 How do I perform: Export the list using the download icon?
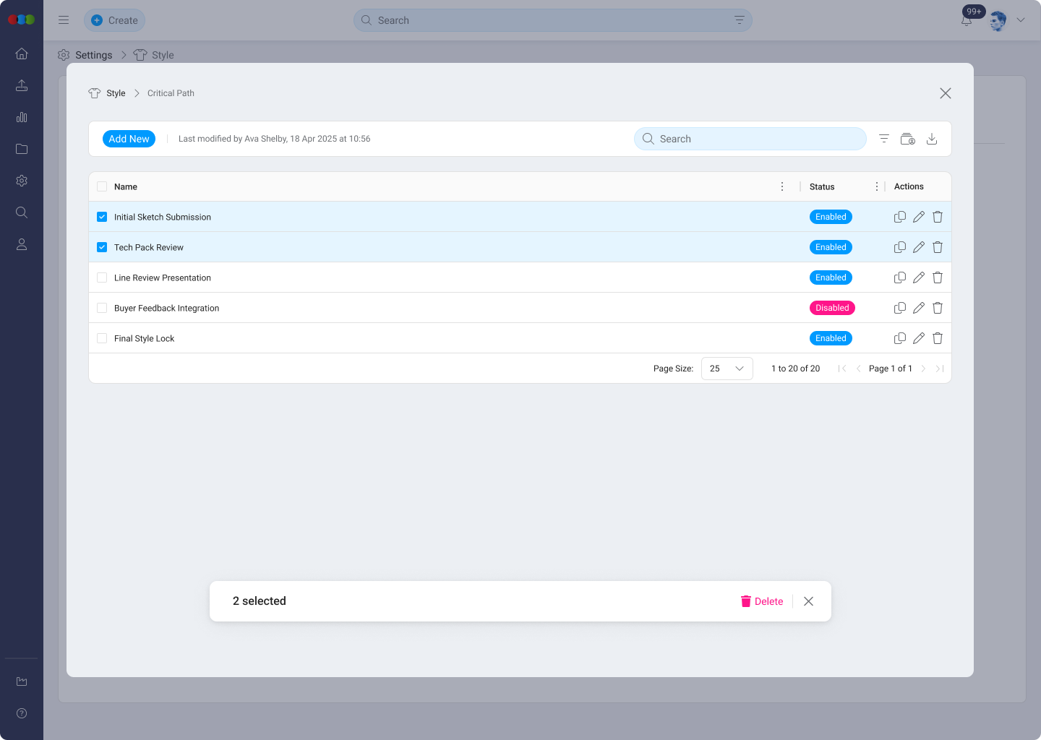pyautogui.click(x=932, y=138)
